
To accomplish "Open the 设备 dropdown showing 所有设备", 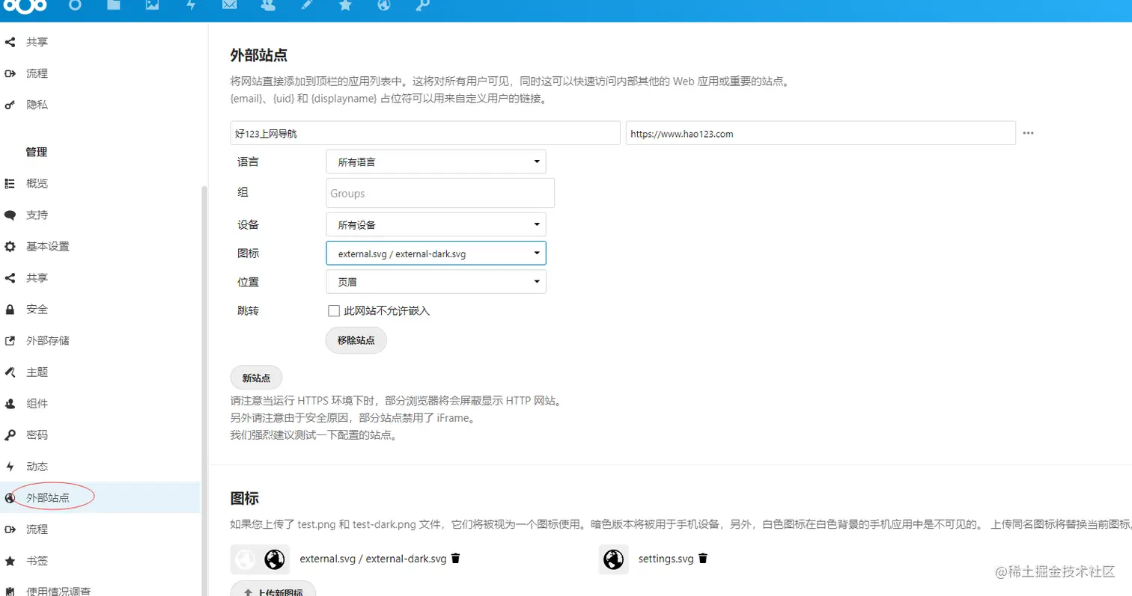I will pos(436,224).
